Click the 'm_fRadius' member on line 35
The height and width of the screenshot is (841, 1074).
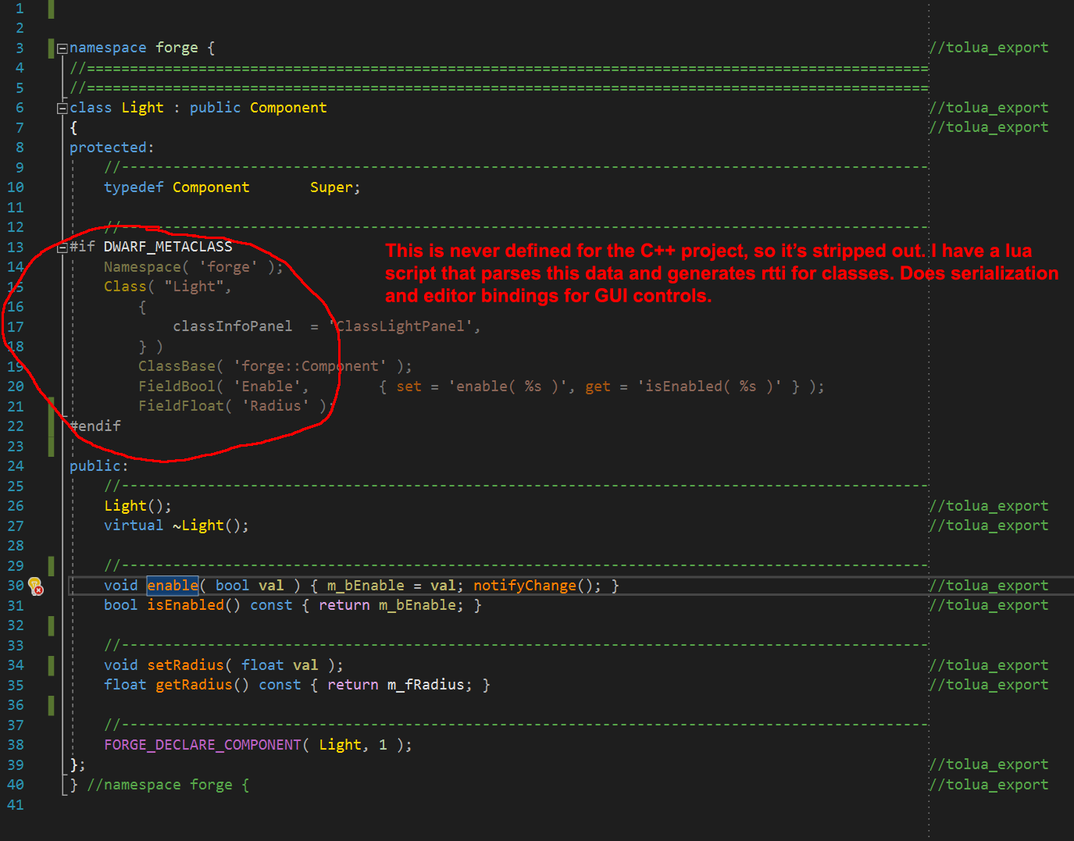click(426, 685)
